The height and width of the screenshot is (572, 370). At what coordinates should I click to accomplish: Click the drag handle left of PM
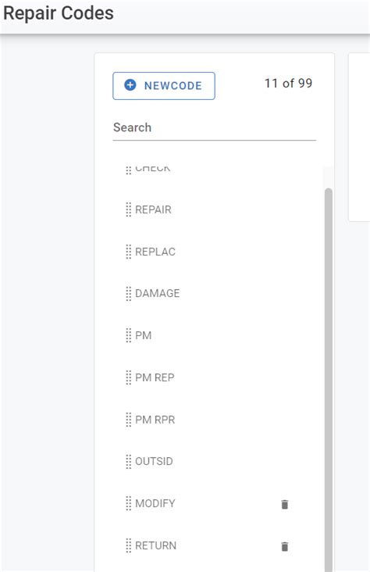128,335
